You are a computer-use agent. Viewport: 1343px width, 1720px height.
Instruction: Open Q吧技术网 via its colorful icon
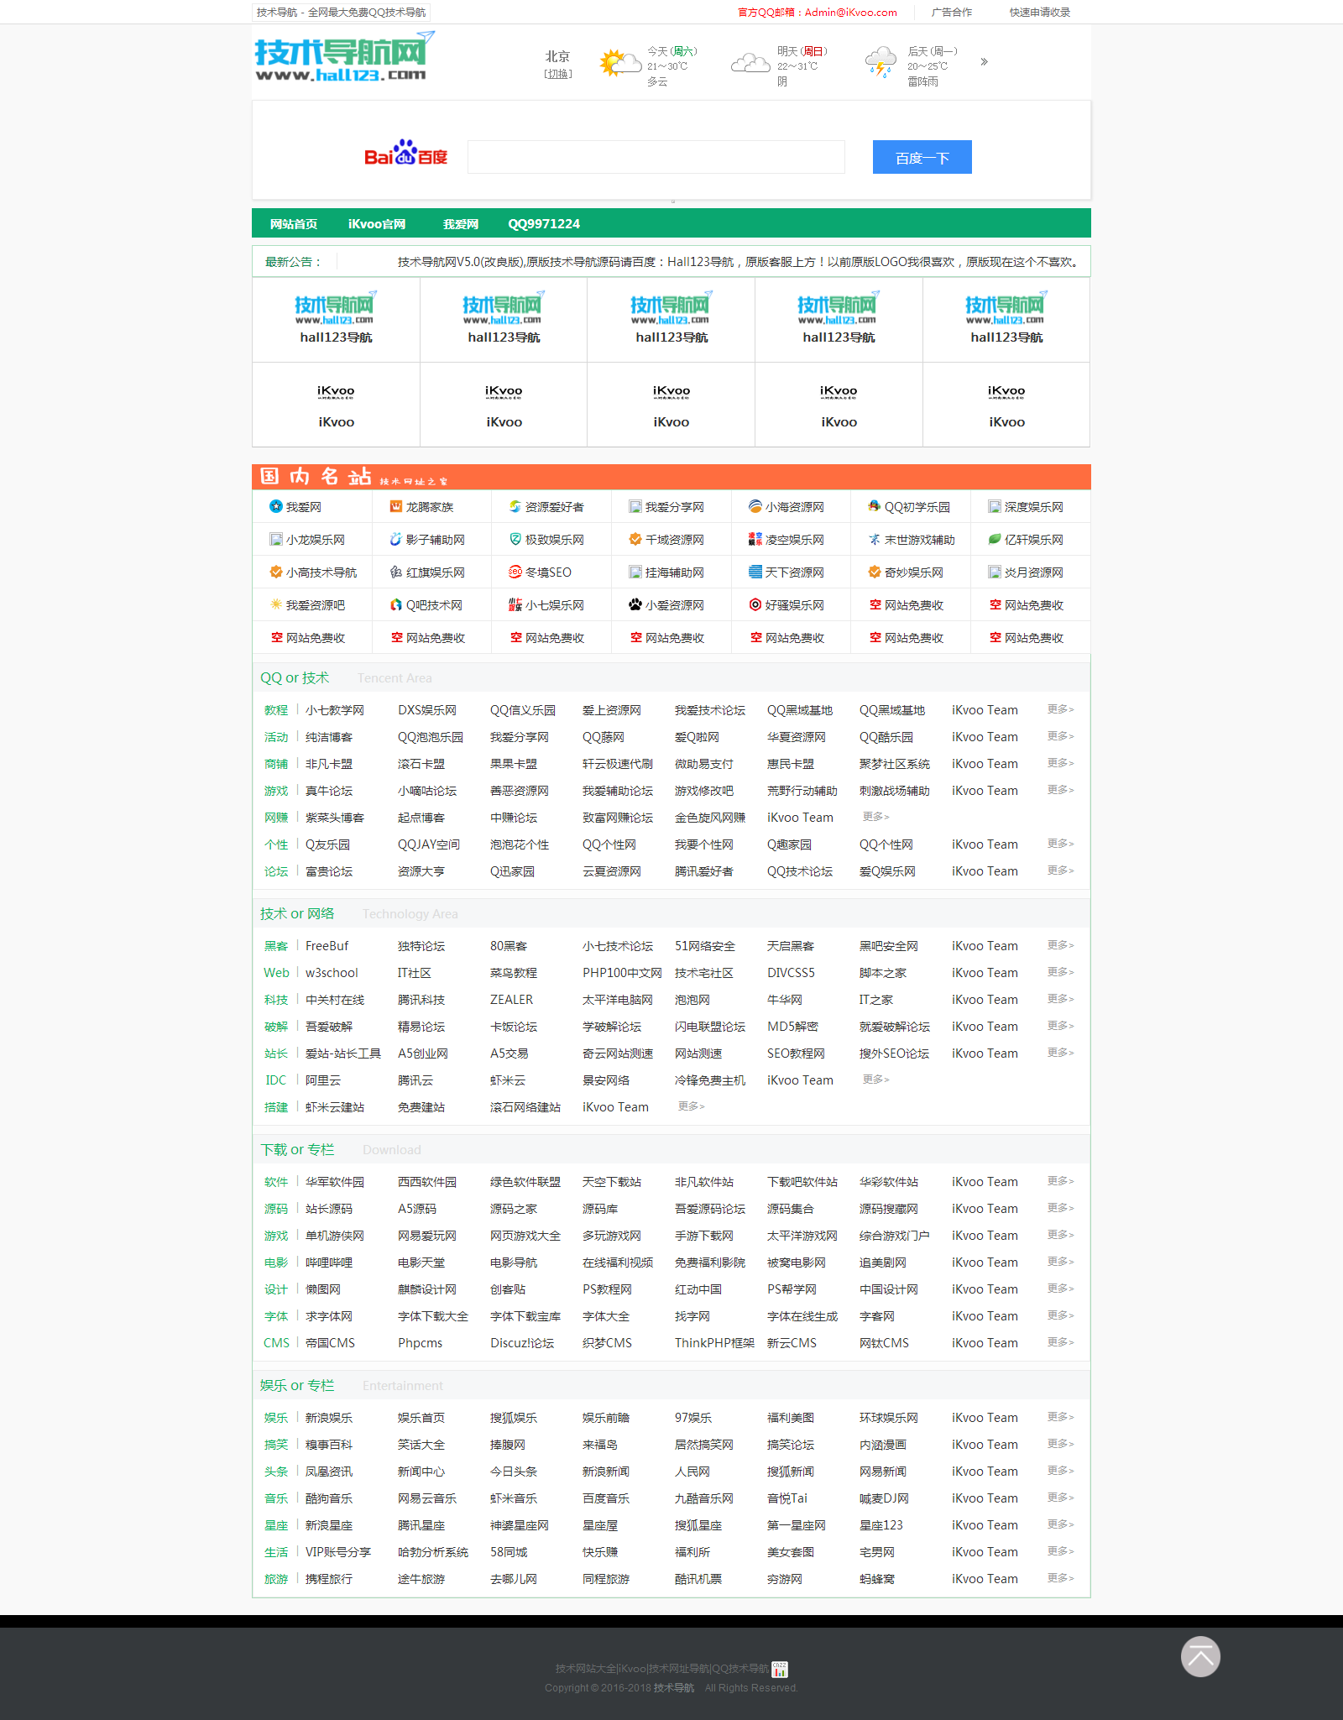click(x=395, y=604)
